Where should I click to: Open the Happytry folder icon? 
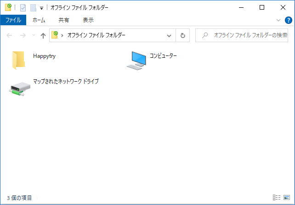click(19, 60)
